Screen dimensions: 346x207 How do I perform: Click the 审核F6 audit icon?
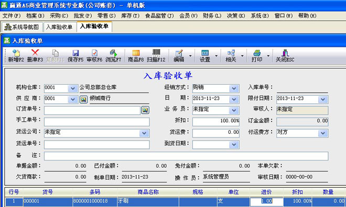tap(94, 55)
